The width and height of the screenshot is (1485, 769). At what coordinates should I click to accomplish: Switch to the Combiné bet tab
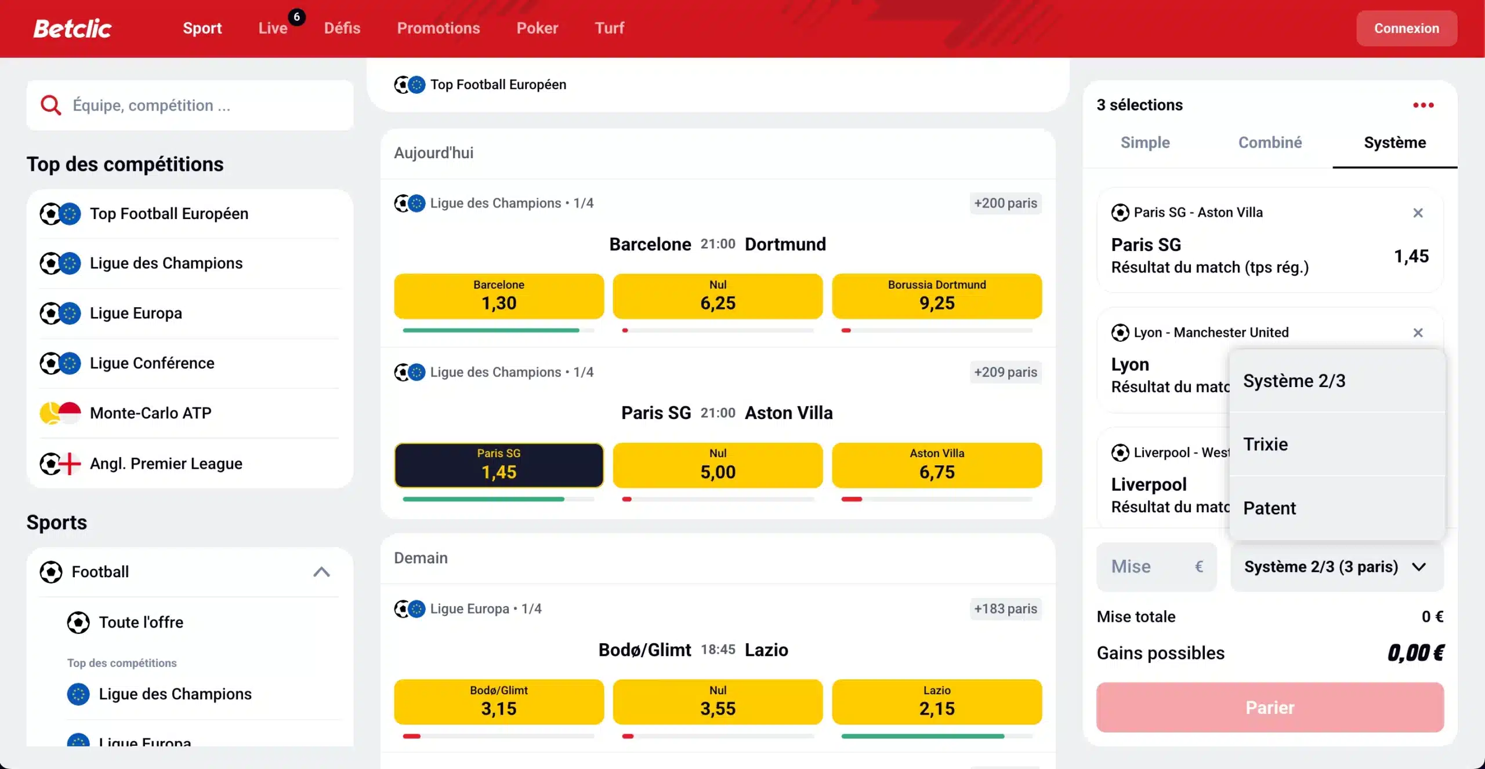click(1270, 143)
